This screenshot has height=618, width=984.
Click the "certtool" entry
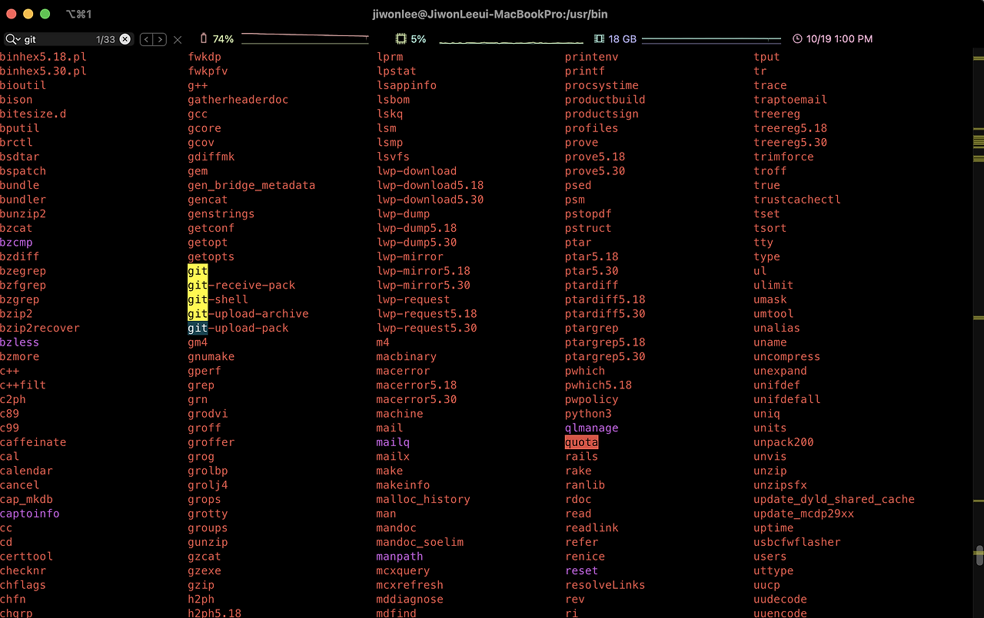(x=26, y=557)
